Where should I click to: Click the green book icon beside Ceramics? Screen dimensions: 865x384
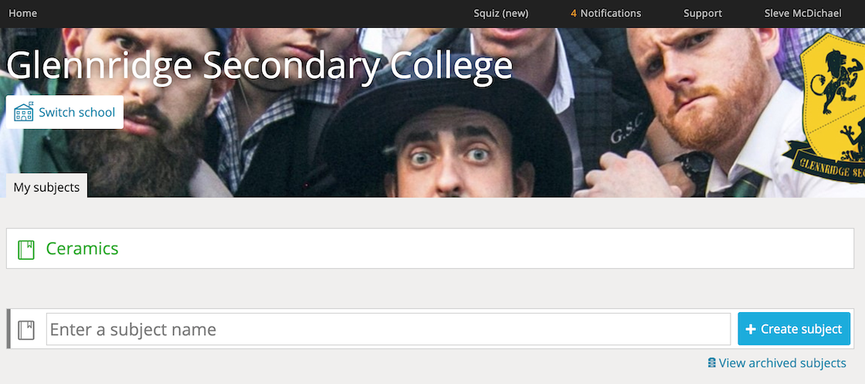click(26, 250)
